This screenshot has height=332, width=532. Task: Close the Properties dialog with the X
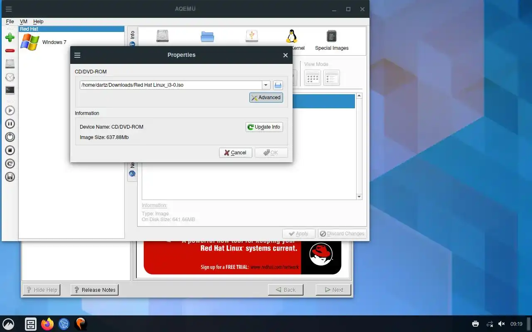(286, 55)
